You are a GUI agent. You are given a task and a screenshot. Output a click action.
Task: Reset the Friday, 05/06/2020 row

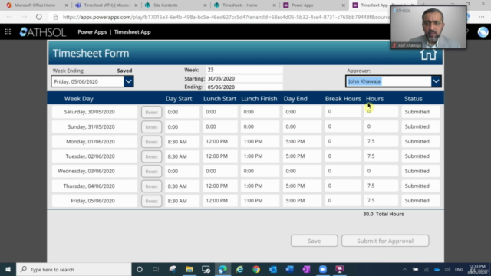pos(152,201)
